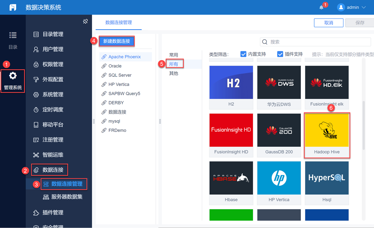Click the link icon beside Apache Phoenix
Screen dimensions: 374x228
[104, 57]
